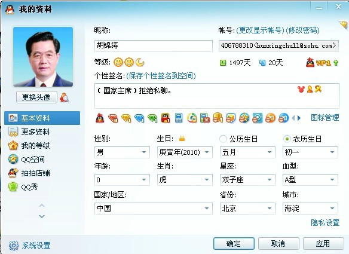Click the magnifier avatar search icon beside 更换头像
Viewport: 349px width, 254px height.
coord(65,97)
